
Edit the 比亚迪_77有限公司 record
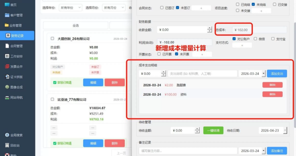tap(93, 143)
